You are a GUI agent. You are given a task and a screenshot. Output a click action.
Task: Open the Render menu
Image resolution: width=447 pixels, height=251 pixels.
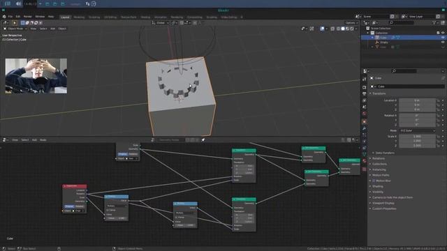[x=28, y=17]
